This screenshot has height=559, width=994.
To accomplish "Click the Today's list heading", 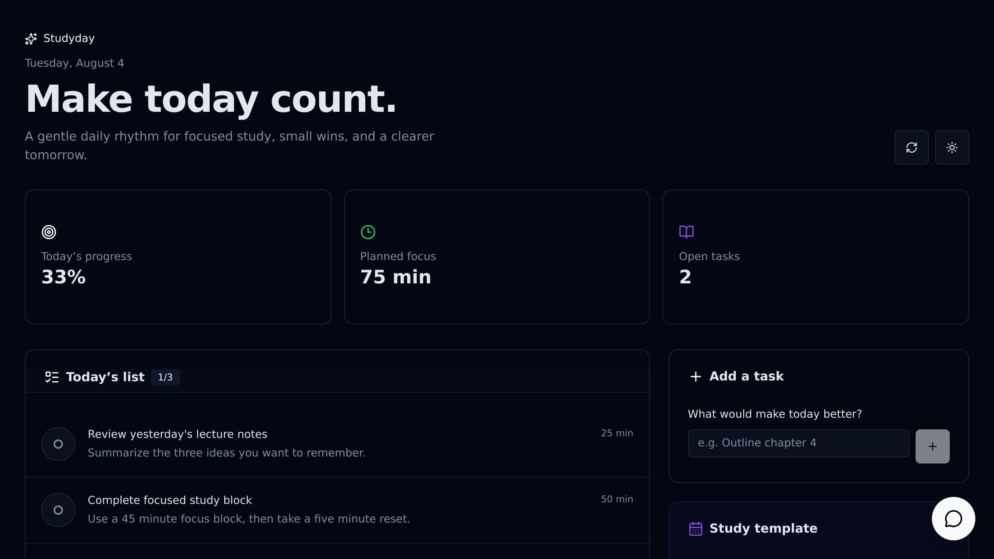I will (105, 377).
